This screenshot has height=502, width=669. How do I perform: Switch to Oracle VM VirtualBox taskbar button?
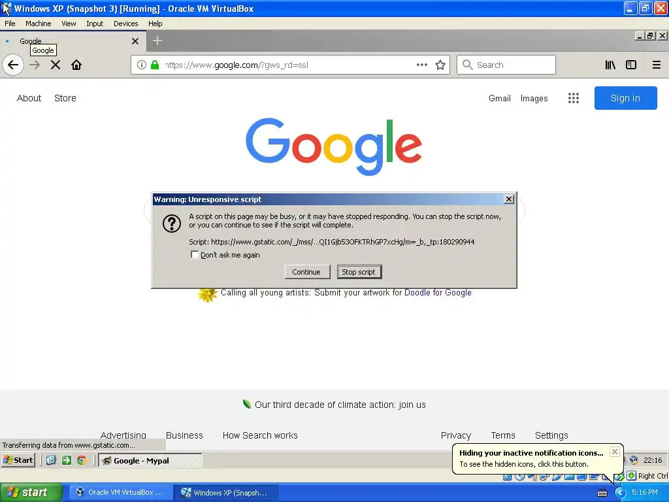click(120, 492)
